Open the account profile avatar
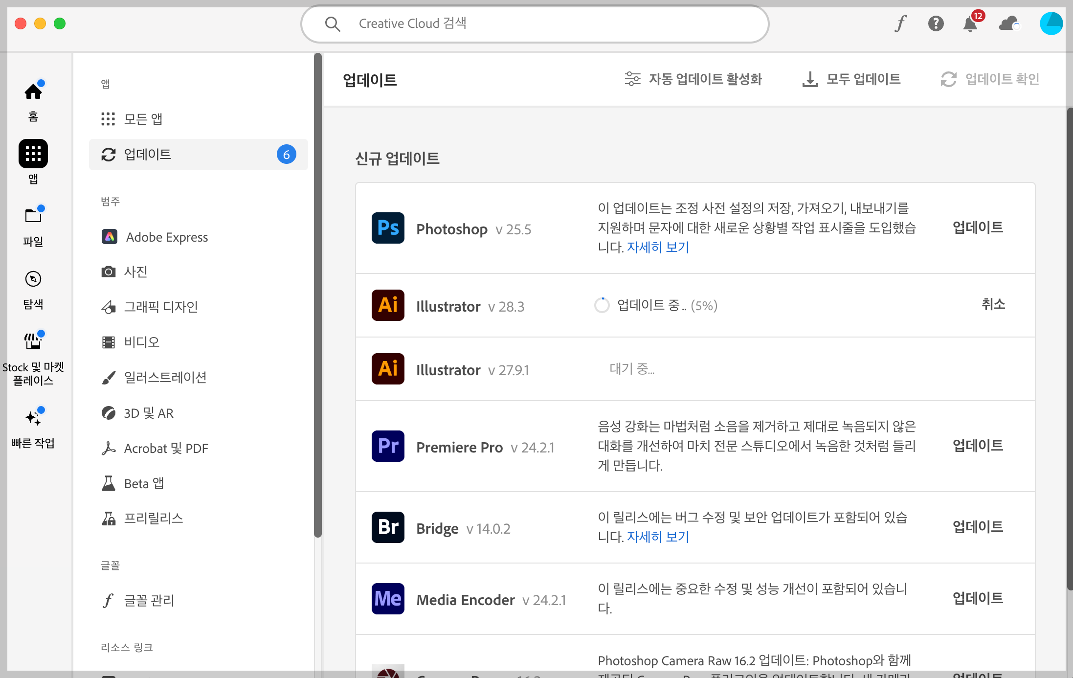Image resolution: width=1073 pixels, height=678 pixels. pos(1051,23)
